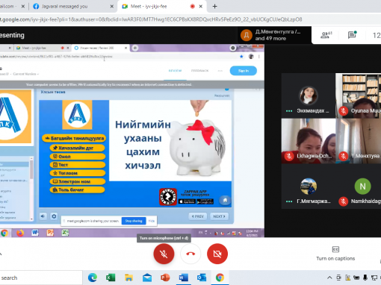The image size is (381, 285).
Task: Open PowerPoint from the taskbar
Action: [165, 278]
